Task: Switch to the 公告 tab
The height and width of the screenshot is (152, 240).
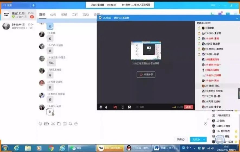Action: click(53, 15)
